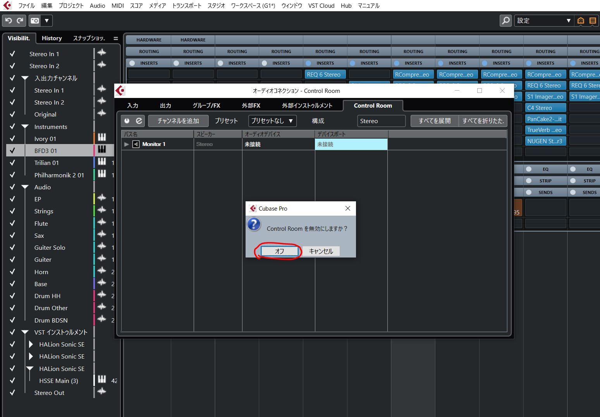Click the undo arrow in the toolbar
This screenshot has width=600, height=417.
coord(9,21)
